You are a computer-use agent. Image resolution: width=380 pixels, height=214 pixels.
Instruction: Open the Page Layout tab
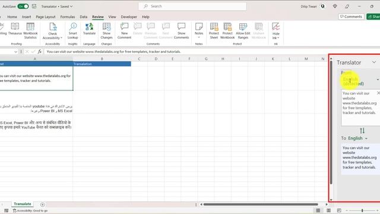coord(46,17)
